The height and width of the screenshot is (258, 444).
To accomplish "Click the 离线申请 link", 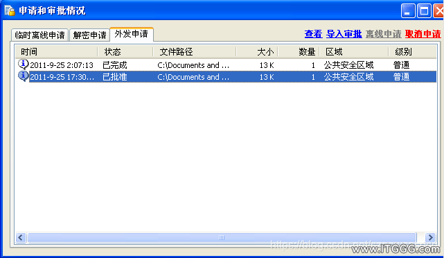I will [384, 34].
